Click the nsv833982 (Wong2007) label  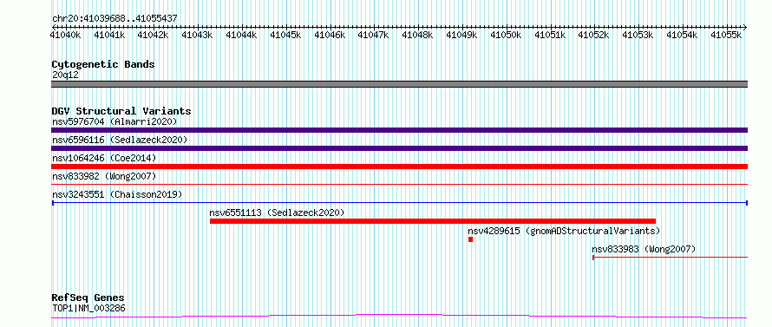coord(104,176)
